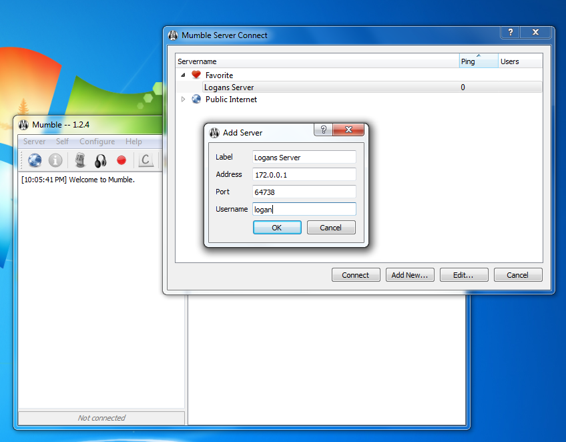Focus the Port field showing 64738
This screenshot has width=566, height=442.
pyautogui.click(x=304, y=192)
